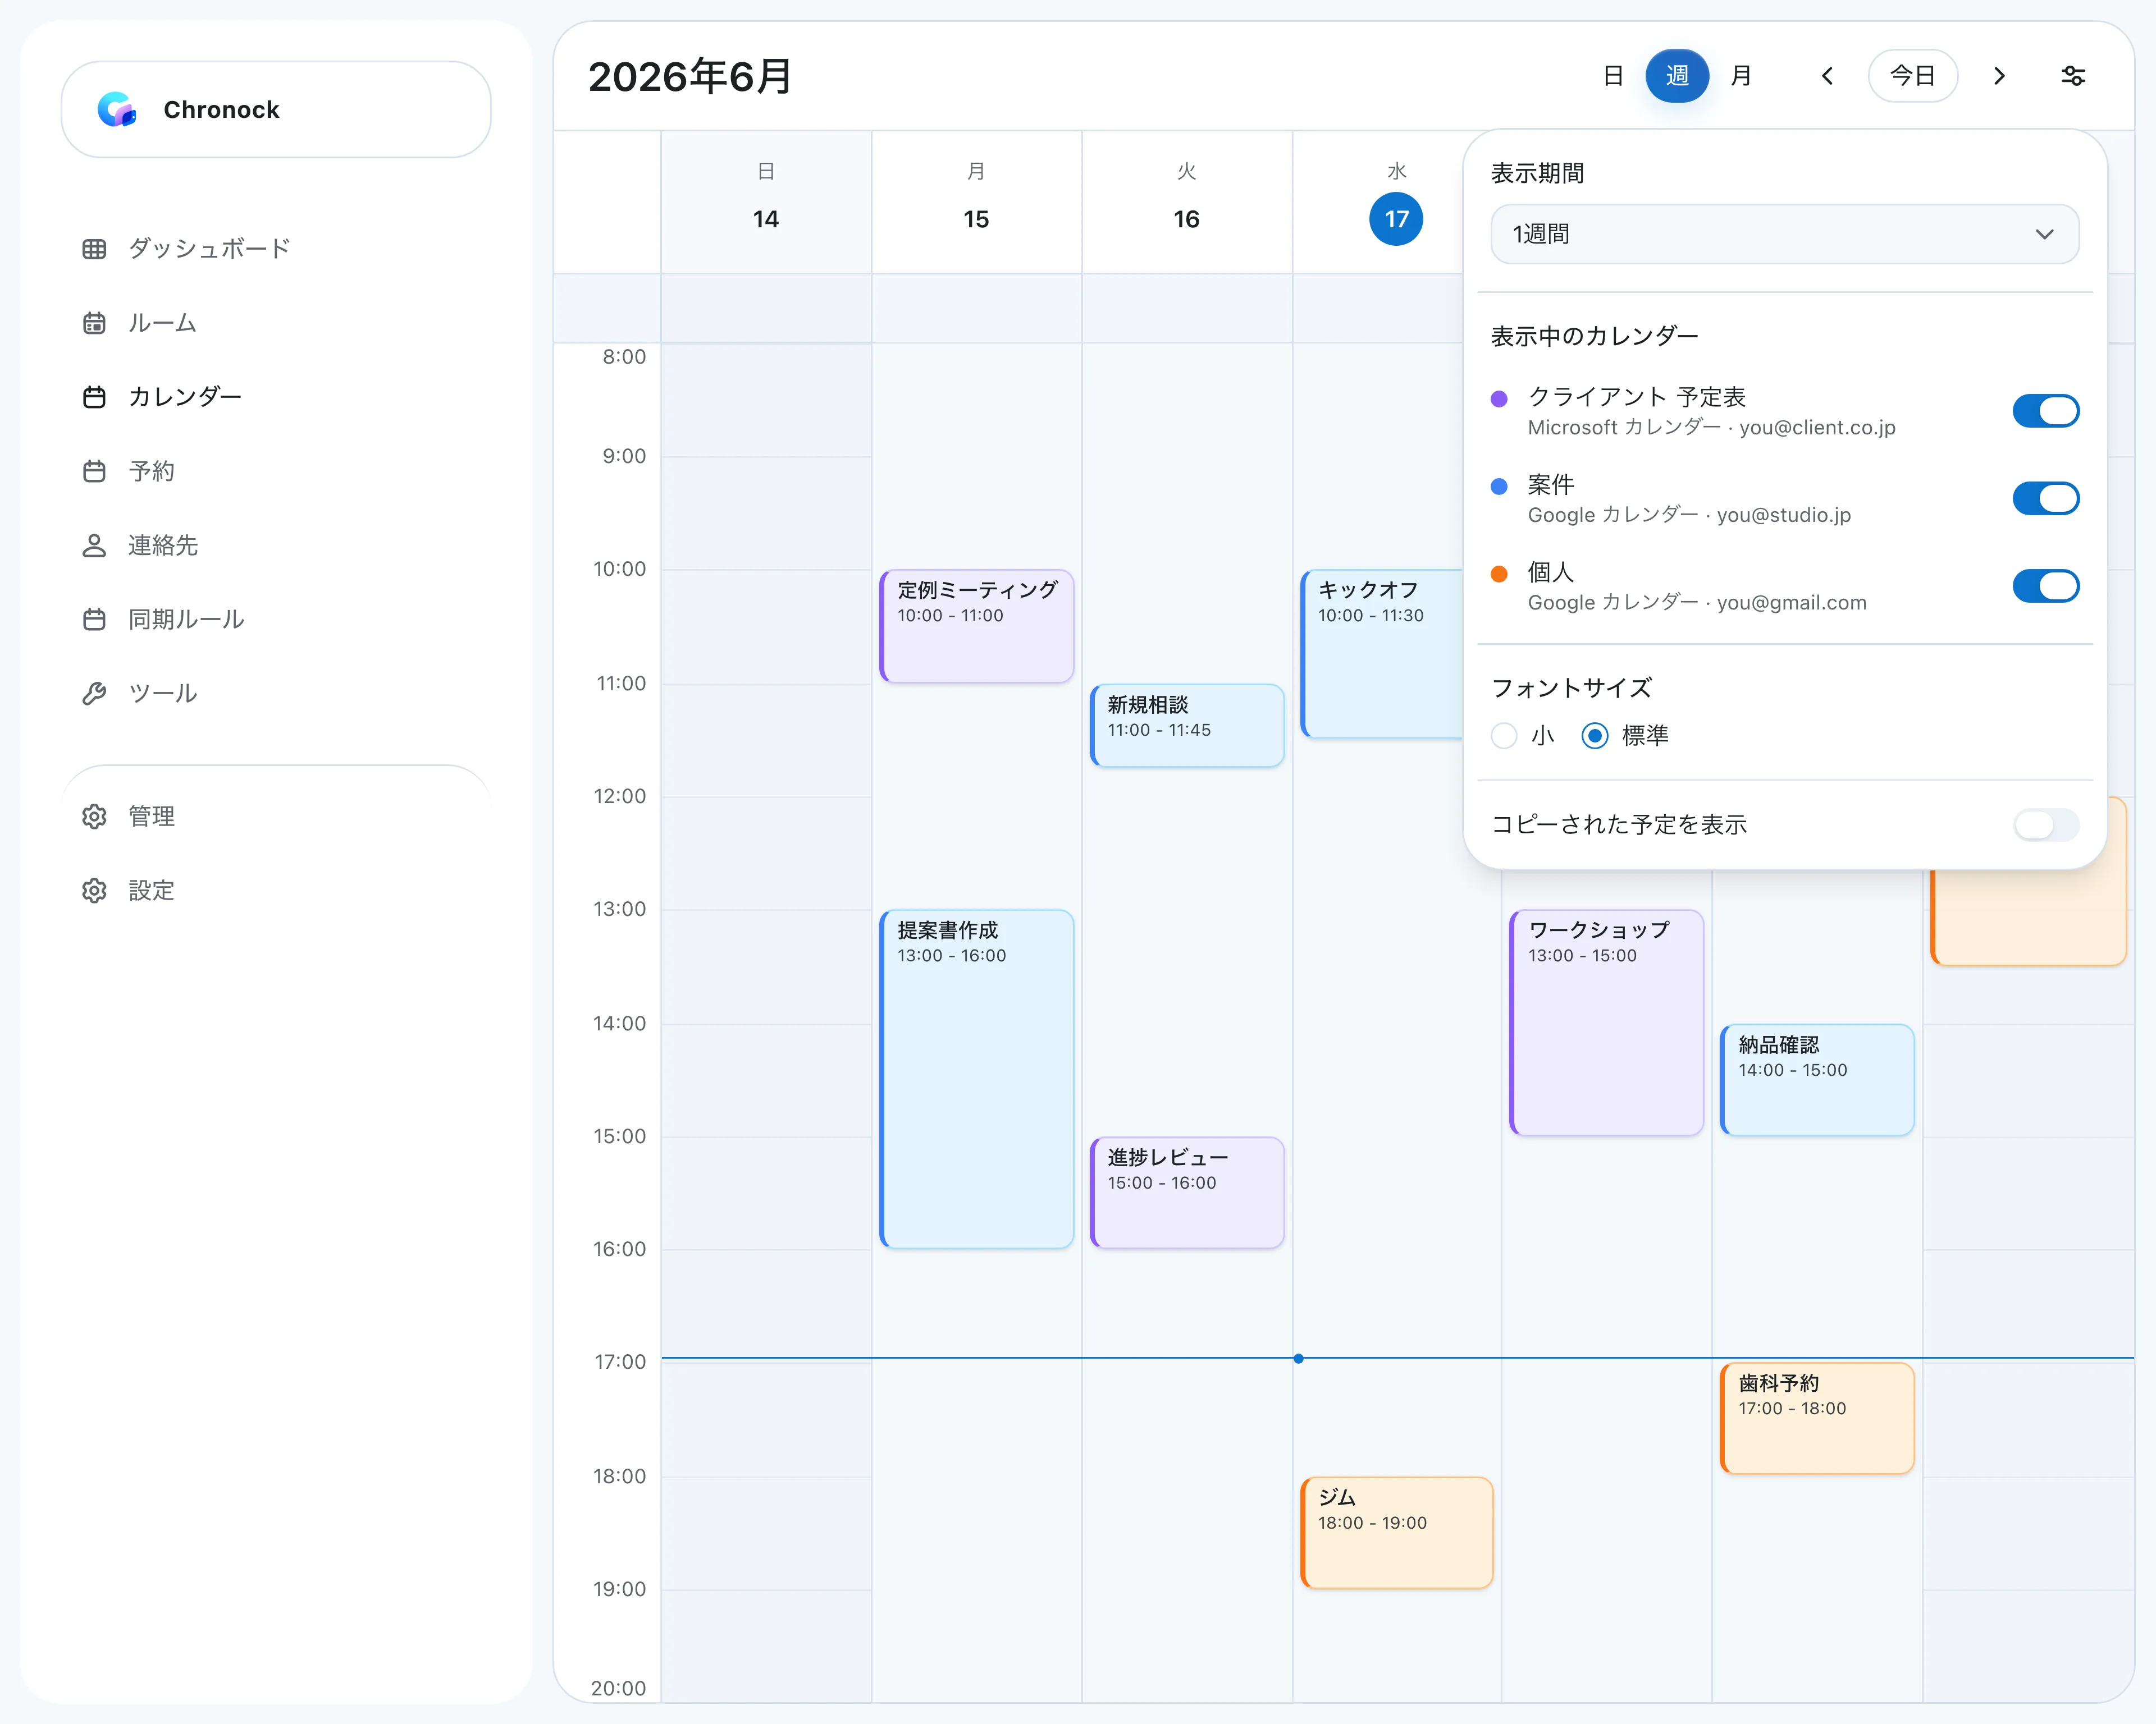Select 小 font size radio
The width and height of the screenshot is (2156, 1724).
pyautogui.click(x=1504, y=737)
